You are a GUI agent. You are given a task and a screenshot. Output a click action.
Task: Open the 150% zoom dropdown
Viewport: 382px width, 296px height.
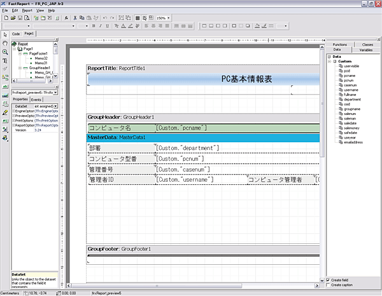point(169,18)
